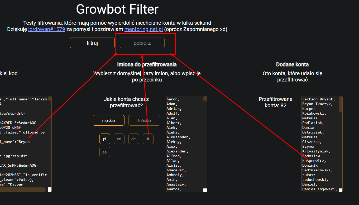The image size is (359, 205).
Task: Click the filtered accounts box resize handle
Action: [x=341, y=190]
